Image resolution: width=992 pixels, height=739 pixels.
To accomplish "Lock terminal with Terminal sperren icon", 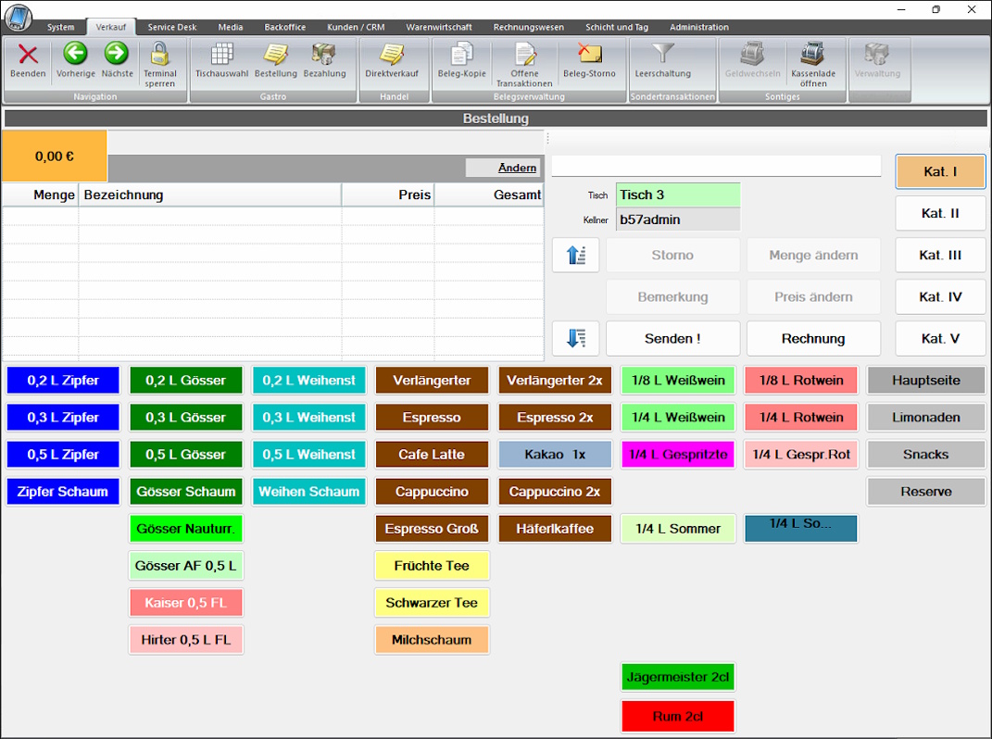I will point(159,55).
